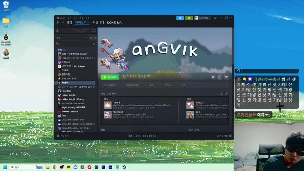304x171 pixels.
Task: Open the downloads status at bottom
Action: (x=143, y=136)
